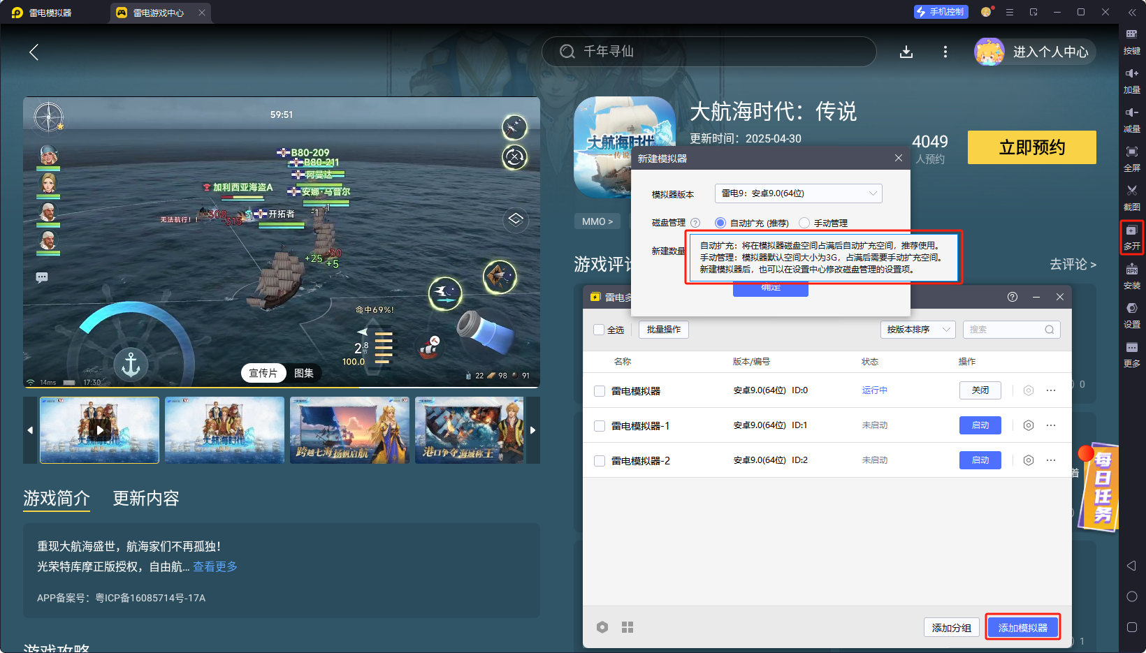Click the Android home circle in sidebar
Image resolution: width=1146 pixels, height=653 pixels.
[1132, 596]
